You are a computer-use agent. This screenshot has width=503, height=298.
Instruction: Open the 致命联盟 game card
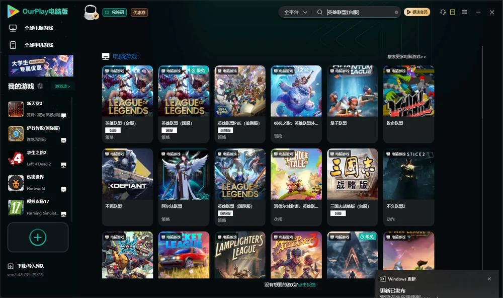[408, 104]
